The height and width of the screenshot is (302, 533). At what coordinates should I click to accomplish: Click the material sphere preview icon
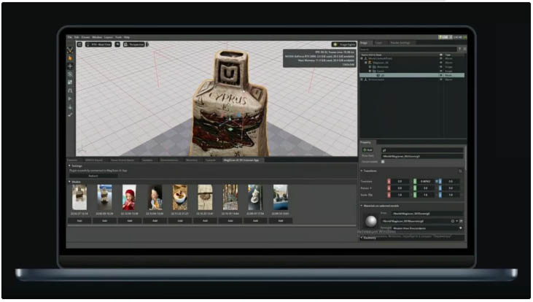click(370, 221)
